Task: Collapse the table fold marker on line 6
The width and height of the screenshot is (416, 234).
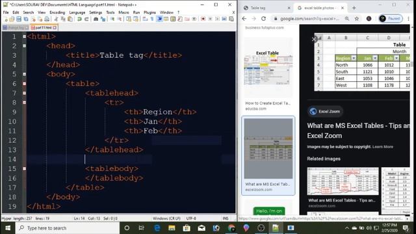Action: coord(25,84)
